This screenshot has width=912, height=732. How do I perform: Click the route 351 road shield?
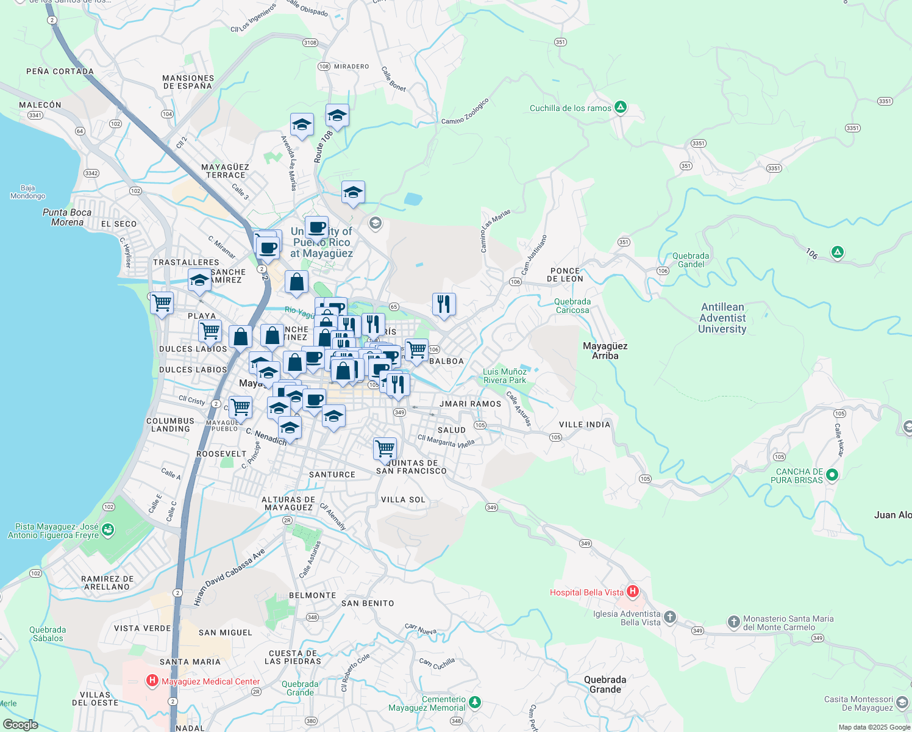pos(561,41)
